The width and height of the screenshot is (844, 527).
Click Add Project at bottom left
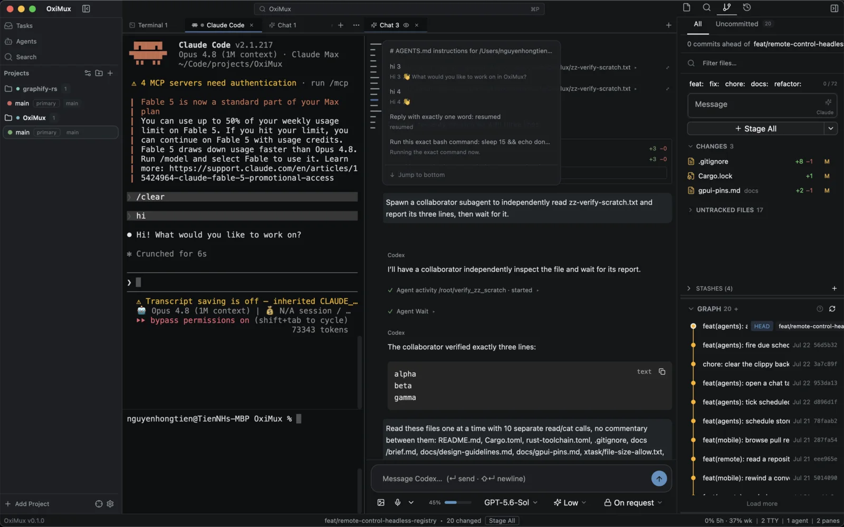click(x=27, y=504)
